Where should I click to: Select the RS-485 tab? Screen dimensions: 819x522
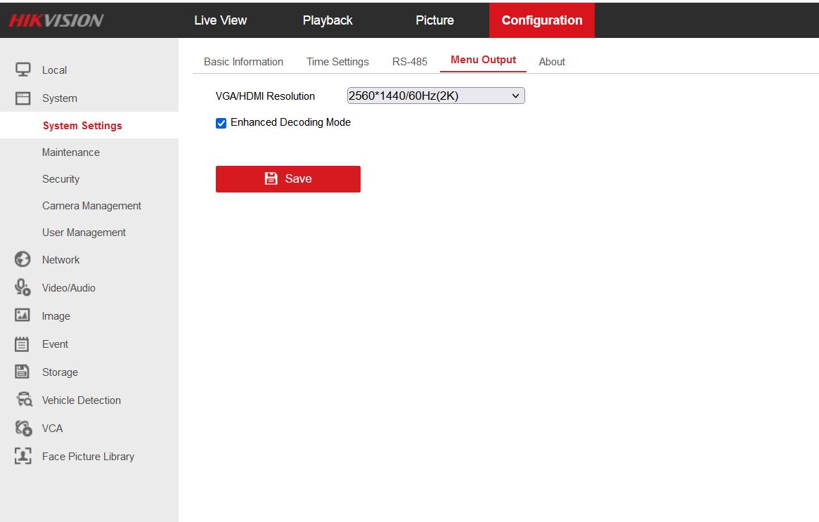(x=410, y=62)
